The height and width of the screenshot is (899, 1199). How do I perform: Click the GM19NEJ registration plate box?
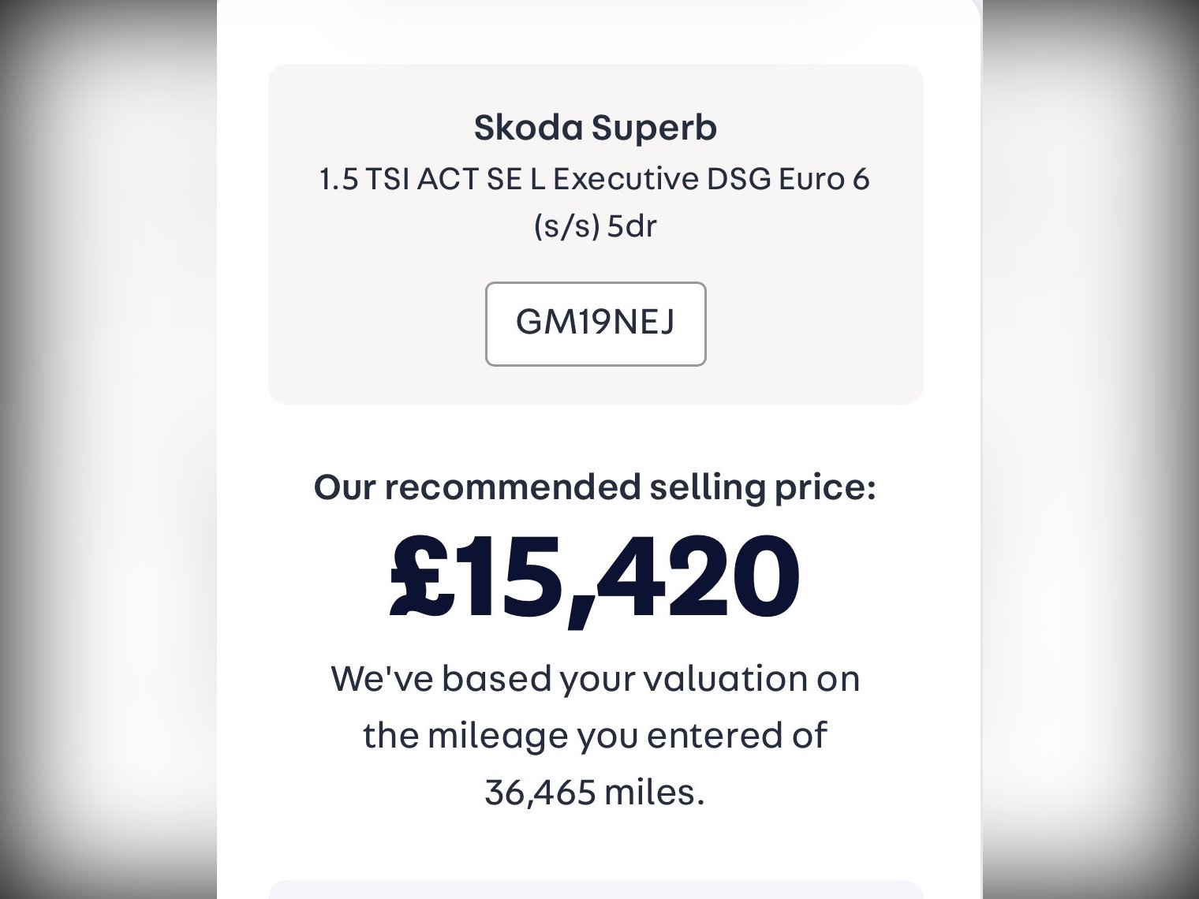pyautogui.click(x=596, y=323)
